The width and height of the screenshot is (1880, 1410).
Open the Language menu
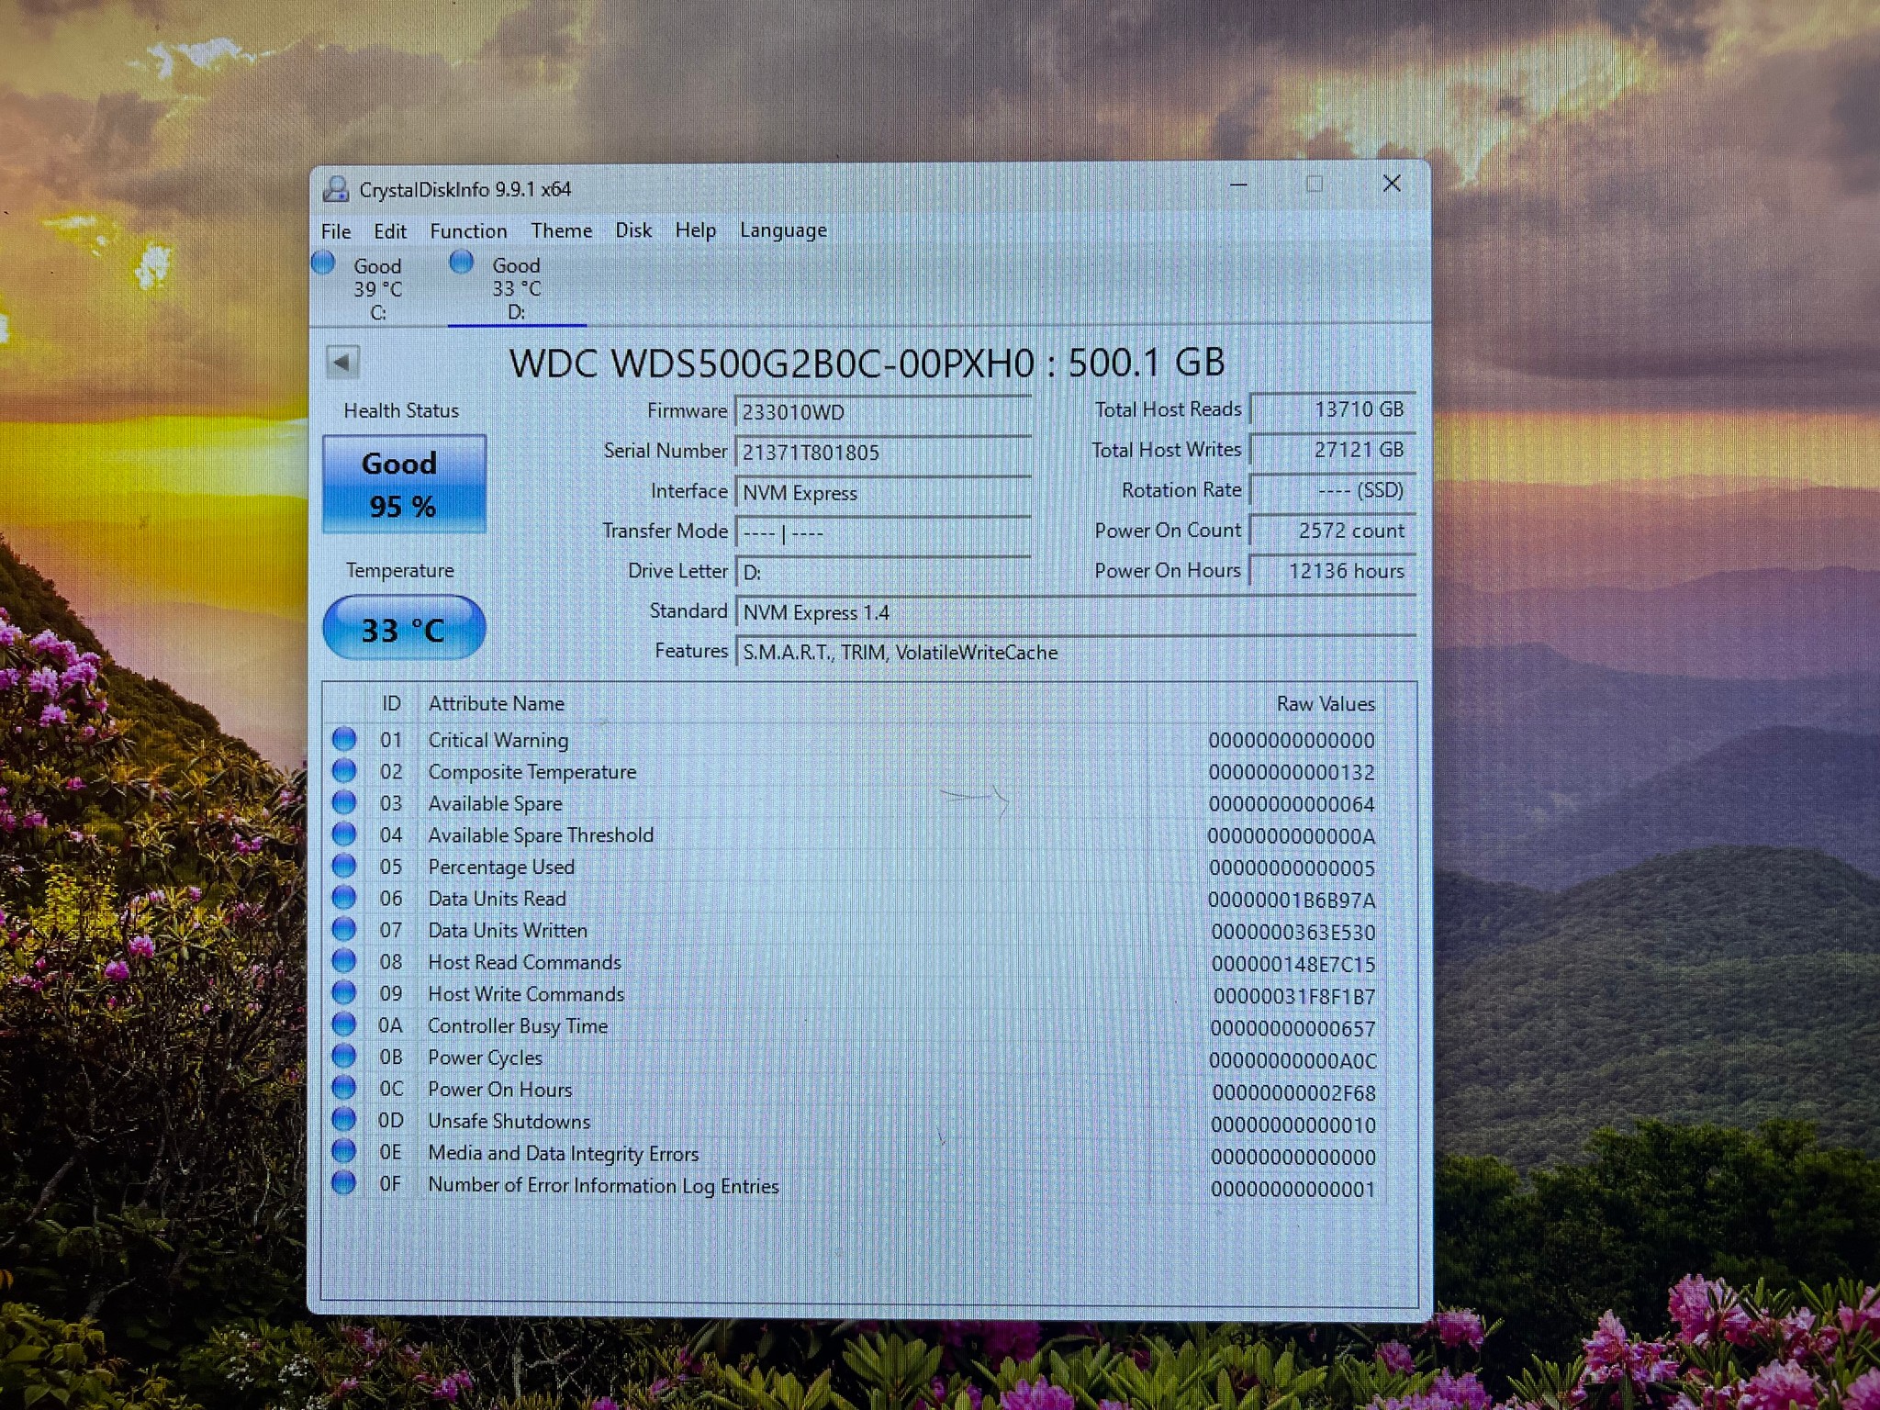pyautogui.click(x=783, y=231)
